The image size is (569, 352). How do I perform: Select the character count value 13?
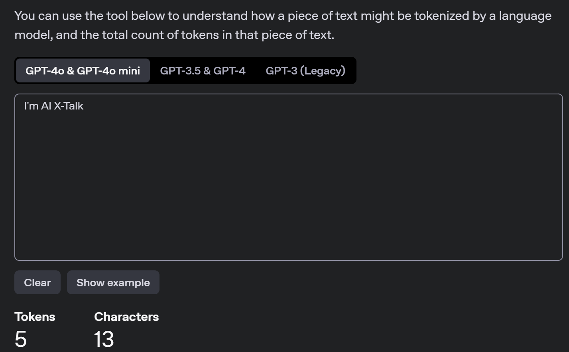coord(104,339)
